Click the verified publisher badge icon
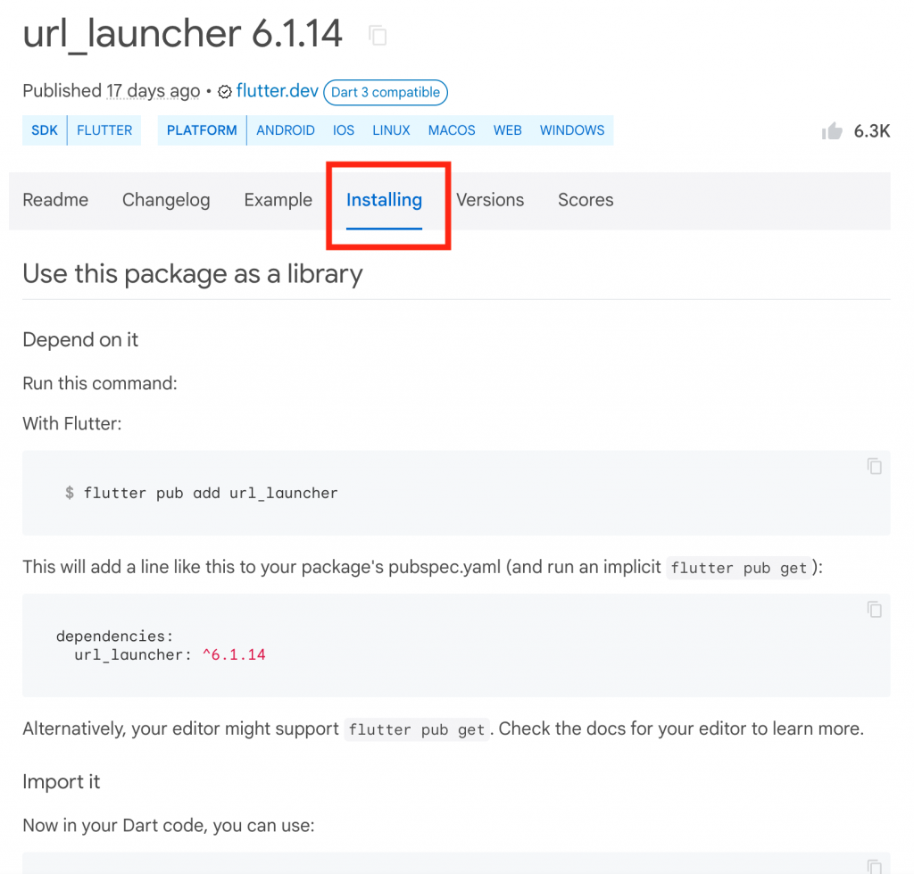This screenshot has width=914, height=874. [224, 92]
